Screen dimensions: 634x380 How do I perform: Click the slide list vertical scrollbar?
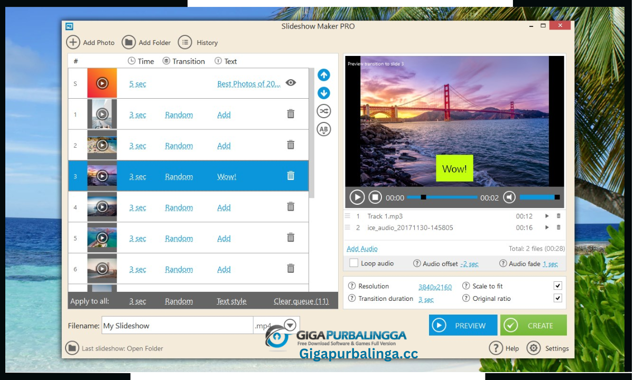pos(312,133)
